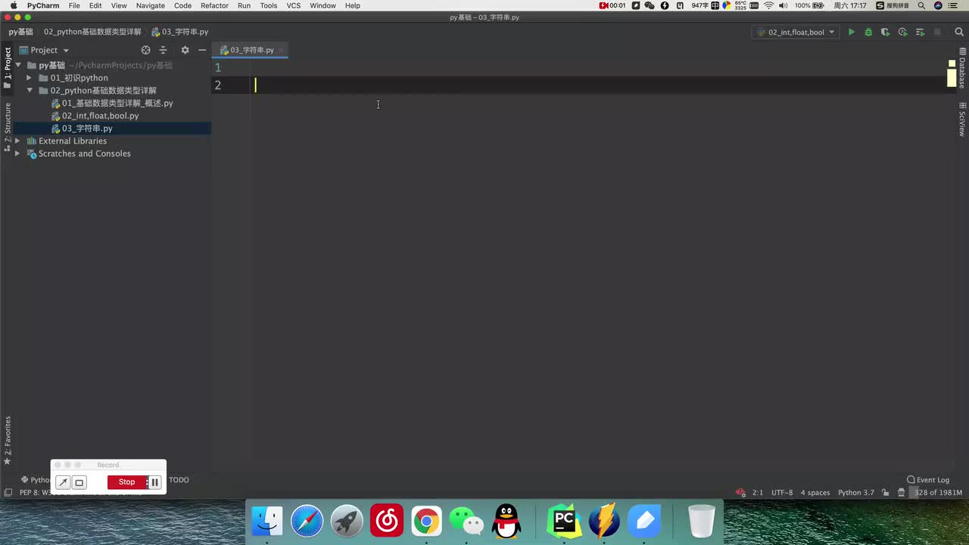Screen dimensions: 969x545
Task: Open the Navigate menu
Action: pyautogui.click(x=151, y=5)
